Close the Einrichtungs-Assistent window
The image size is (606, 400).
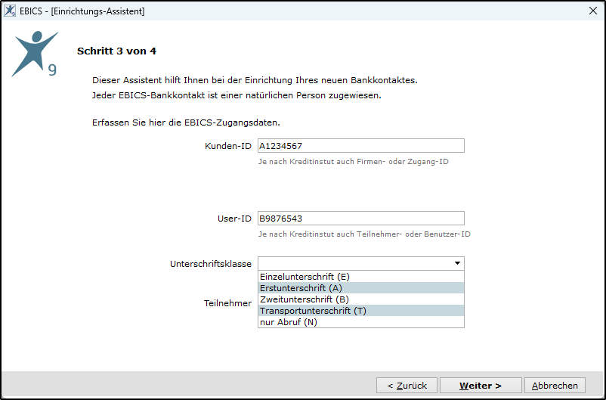pos(593,11)
